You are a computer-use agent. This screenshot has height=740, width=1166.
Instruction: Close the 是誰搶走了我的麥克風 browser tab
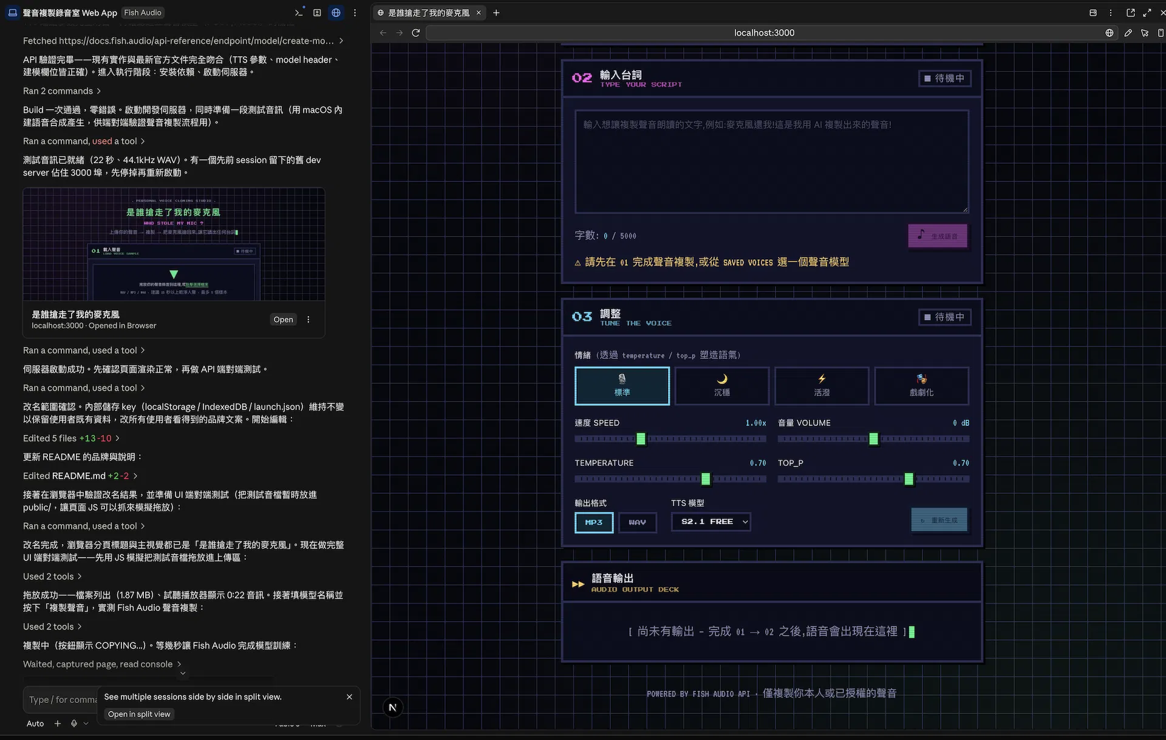click(x=479, y=12)
